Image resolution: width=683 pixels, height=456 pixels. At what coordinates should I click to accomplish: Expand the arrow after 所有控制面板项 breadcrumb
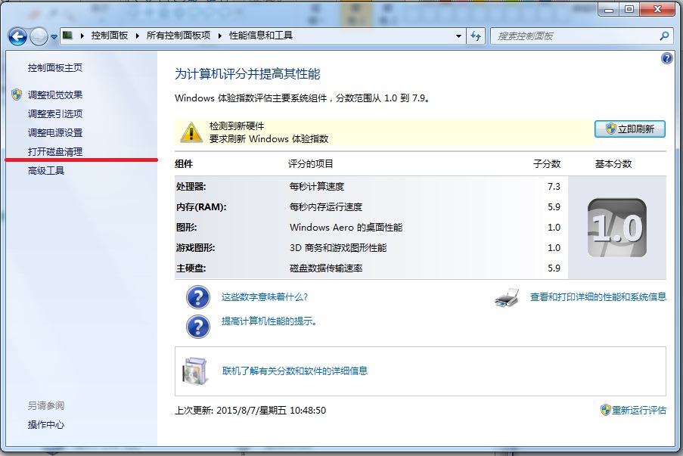(219, 36)
